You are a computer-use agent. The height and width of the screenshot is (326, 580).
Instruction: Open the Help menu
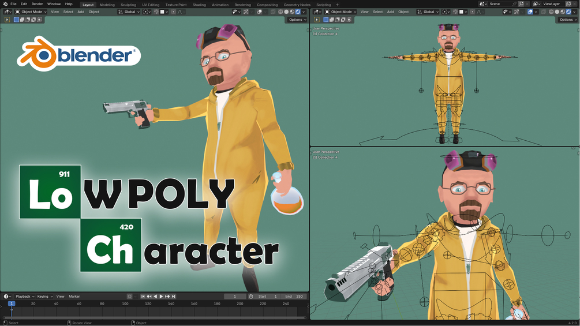(69, 4)
